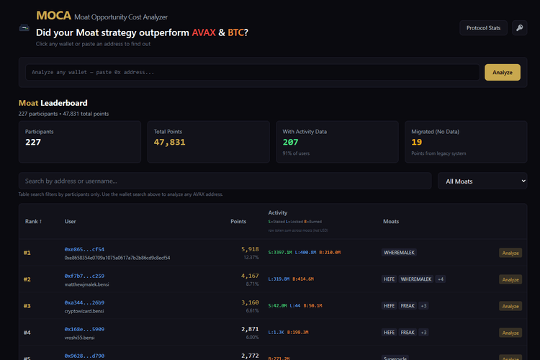
Task: Click the Participants 227 stat card
Action: [x=80, y=142]
